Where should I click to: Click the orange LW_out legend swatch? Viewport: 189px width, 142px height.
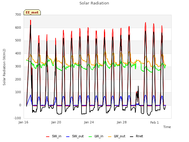(110, 137)
